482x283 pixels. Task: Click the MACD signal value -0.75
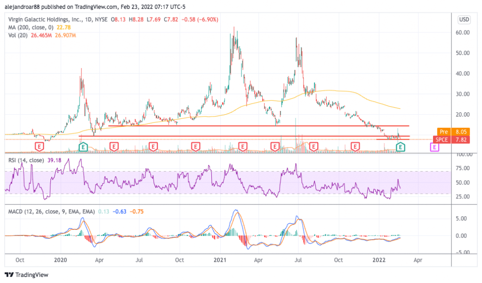[137, 212]
